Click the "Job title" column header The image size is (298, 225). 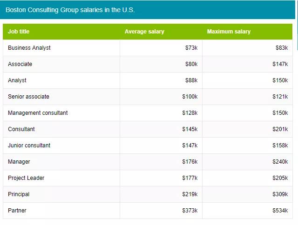[19, 32]
